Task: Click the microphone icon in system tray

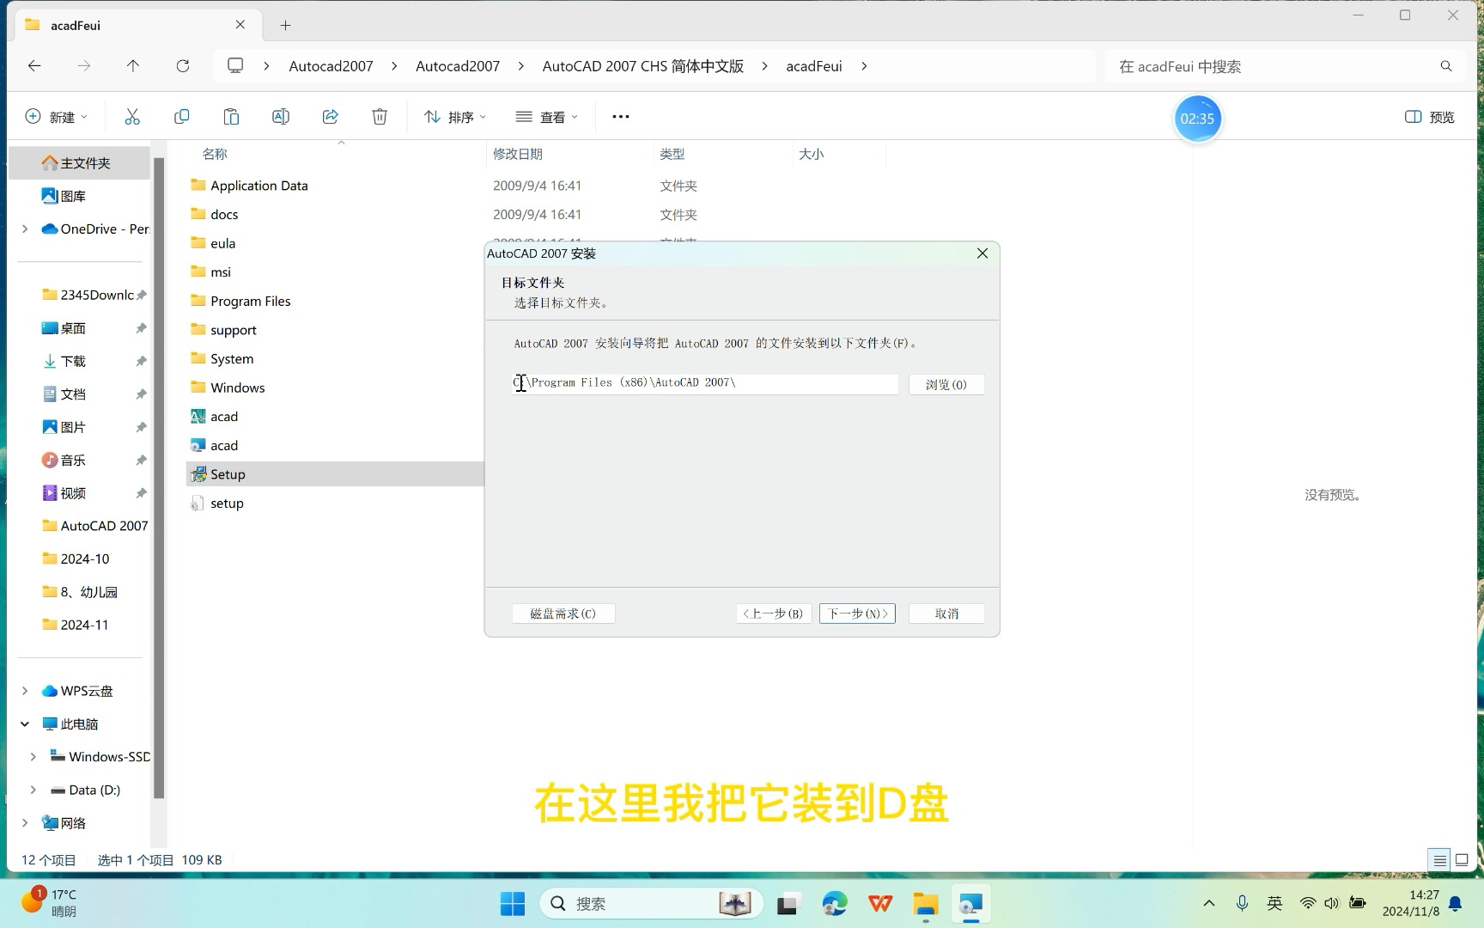Action: (x=1242, y=903)
